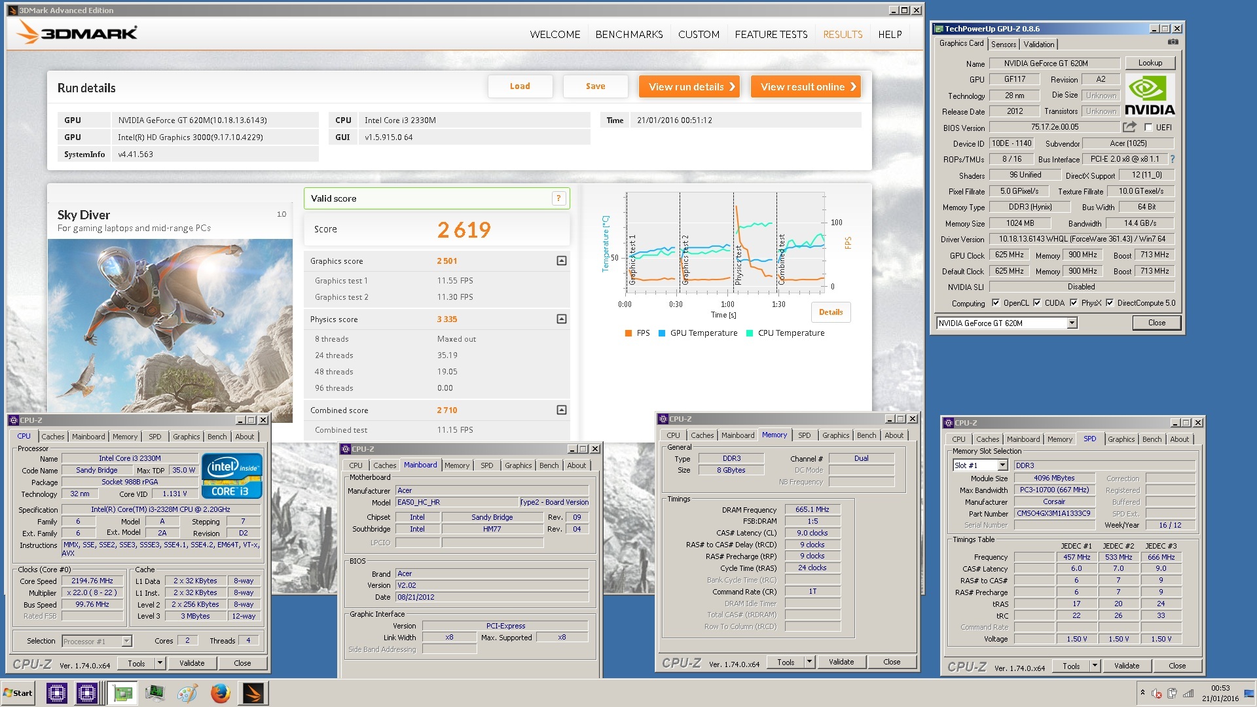Viewport: 1257px width, 707px height.
Task: Click the NVIDIA logo in GPU-Z
Action: tap(1150, 96)
